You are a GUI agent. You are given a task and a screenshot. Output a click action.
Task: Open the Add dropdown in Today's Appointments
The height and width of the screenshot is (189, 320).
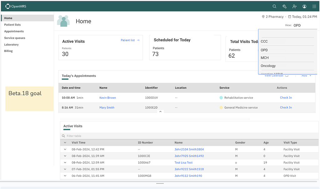point(306,75)
